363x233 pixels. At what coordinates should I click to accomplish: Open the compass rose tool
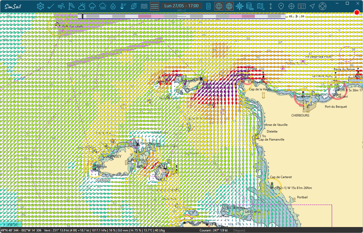pos(240,6)
